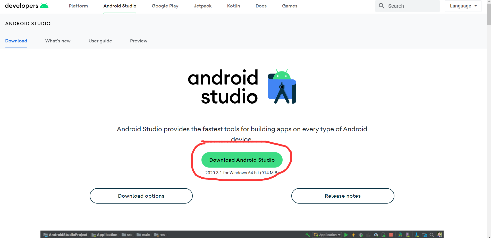Click the developers Android logo
The height and width of the screenshot is (238, 491).
27,6
